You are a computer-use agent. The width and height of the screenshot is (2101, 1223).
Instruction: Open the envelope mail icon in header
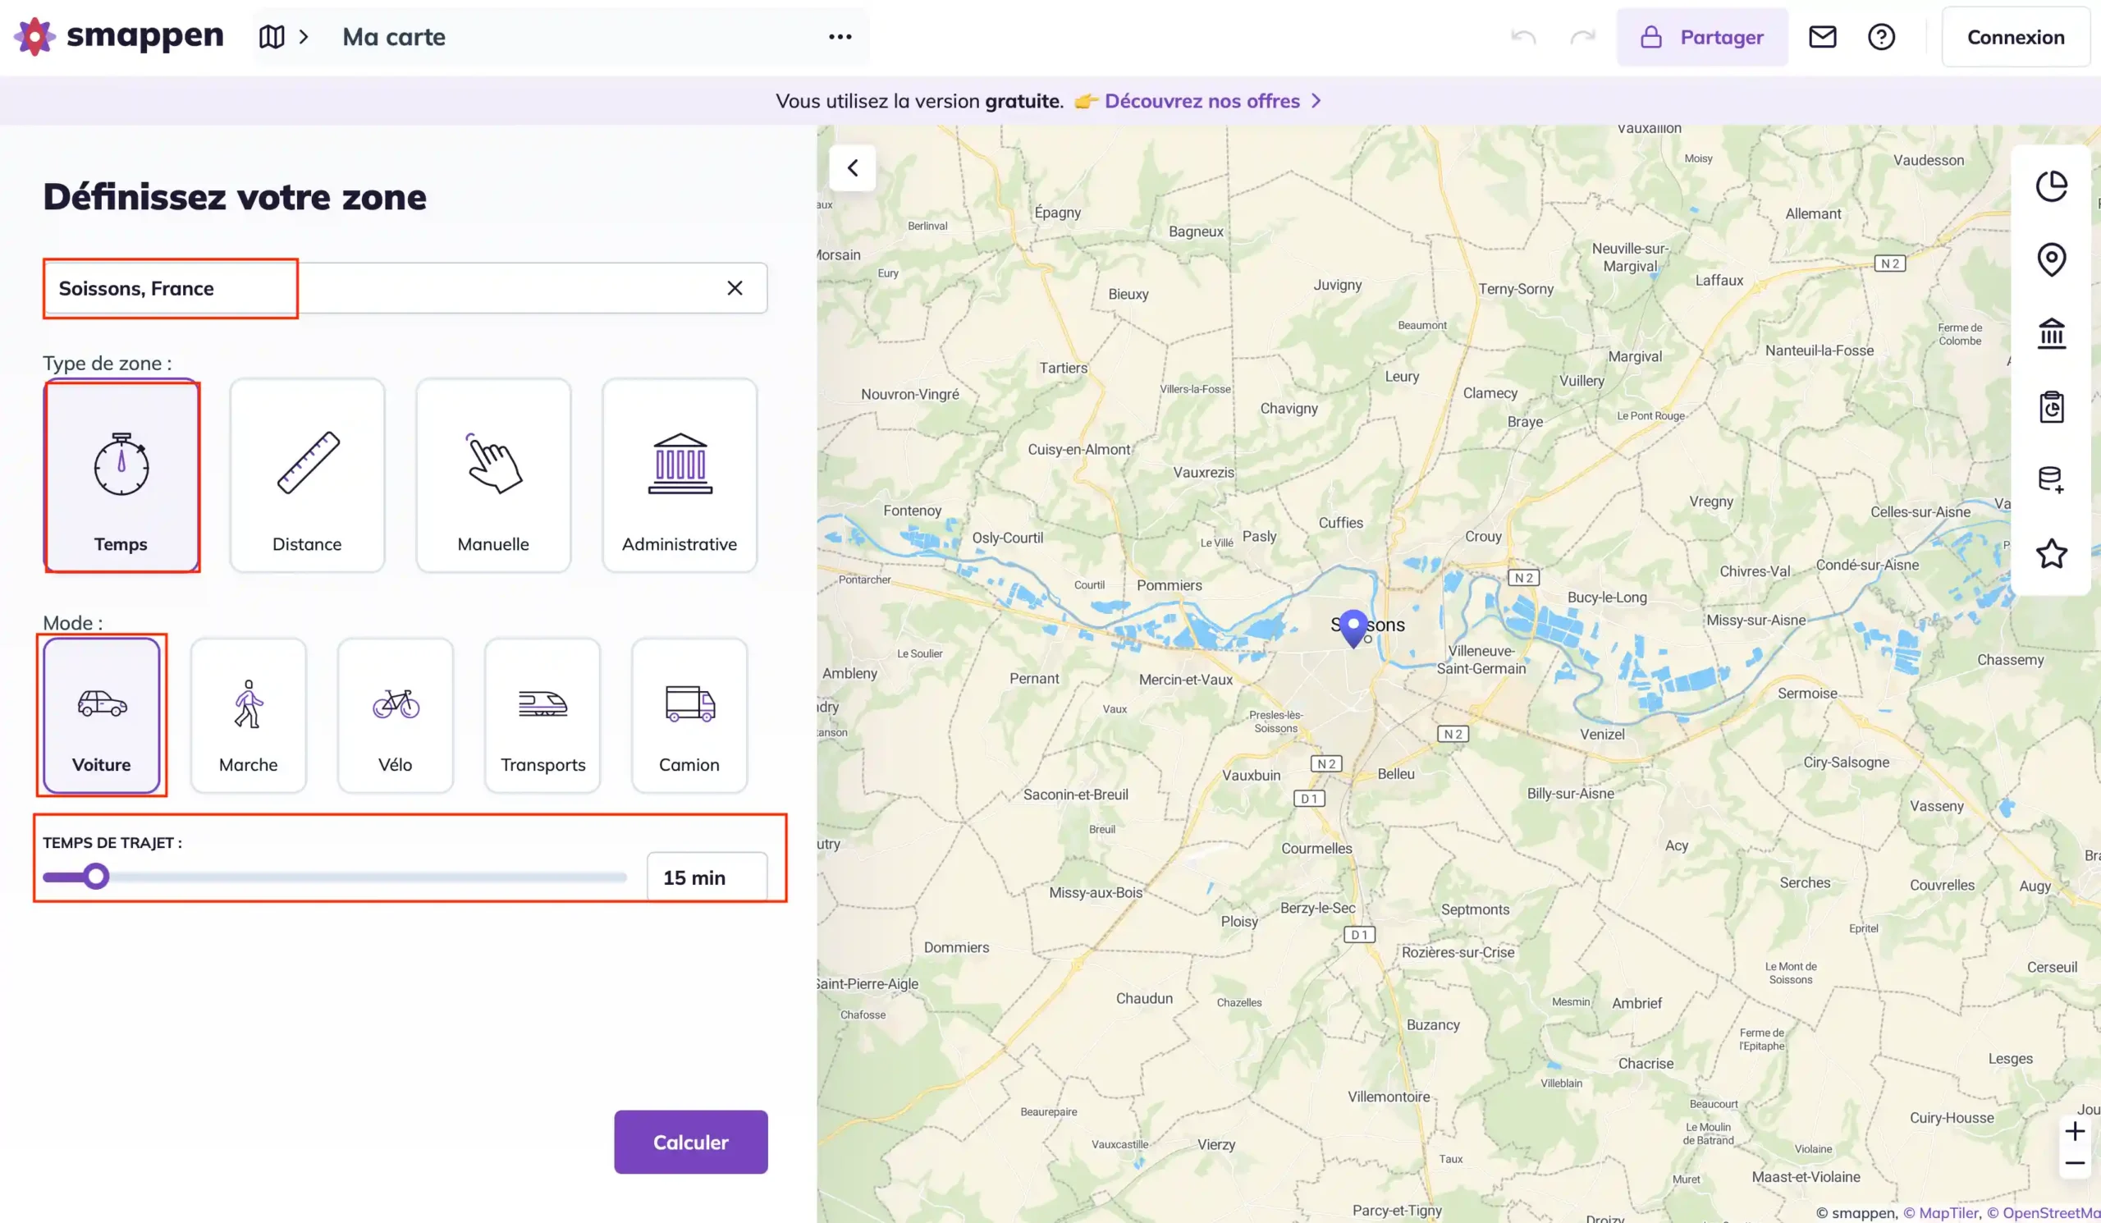tap(1822, 37)
